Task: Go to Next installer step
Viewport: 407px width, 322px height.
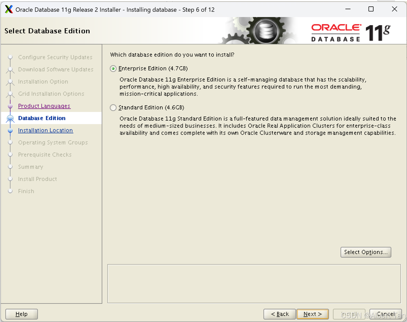Action: (x=312, y=314)
